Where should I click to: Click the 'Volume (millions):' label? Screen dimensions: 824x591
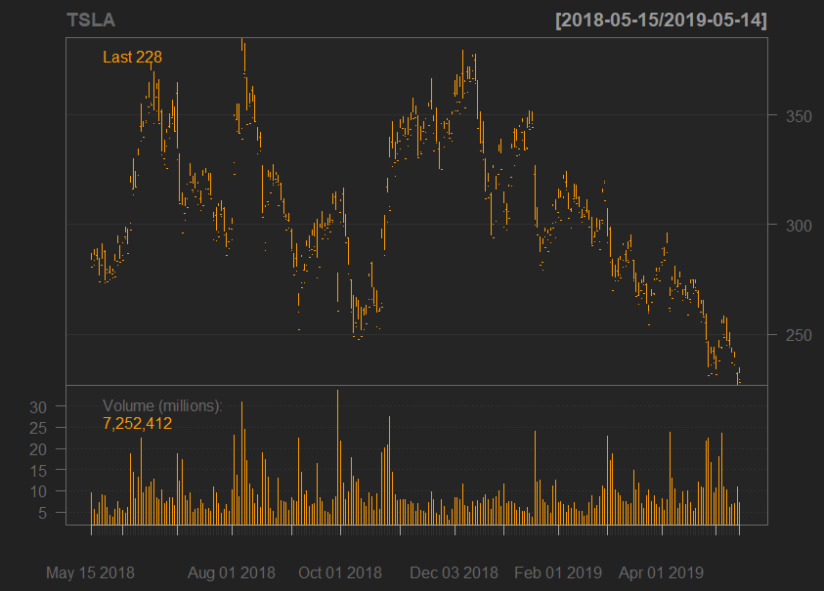(x=162, y=406)
